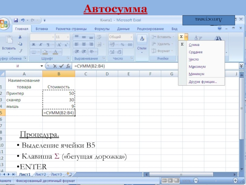This screenshot has height=185, width=246.
Task: Click the increase indent icon
Action: pos(84,51)
